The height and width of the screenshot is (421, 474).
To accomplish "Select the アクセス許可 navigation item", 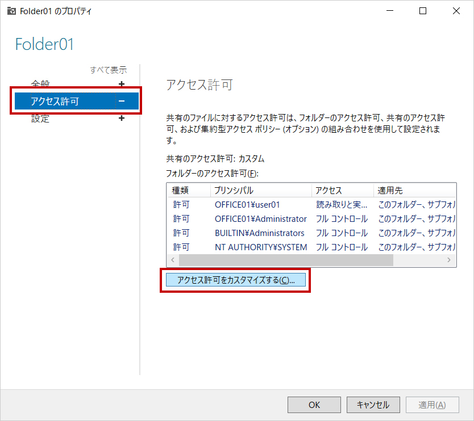I will (55, 102).
